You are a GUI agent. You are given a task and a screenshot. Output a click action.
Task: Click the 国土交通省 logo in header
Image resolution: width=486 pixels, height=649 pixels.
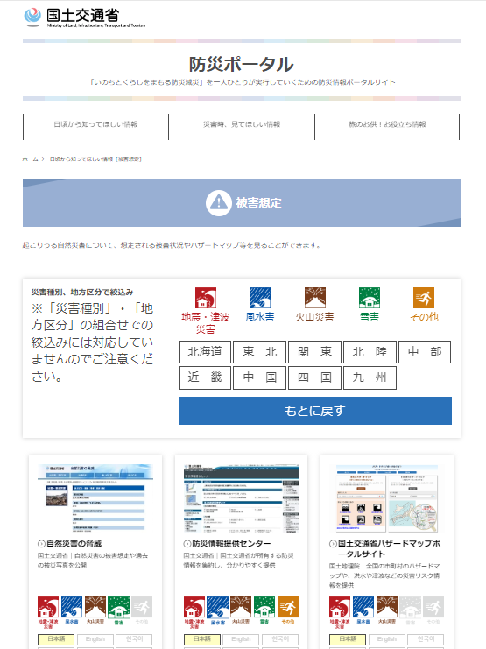pos(85,18)
